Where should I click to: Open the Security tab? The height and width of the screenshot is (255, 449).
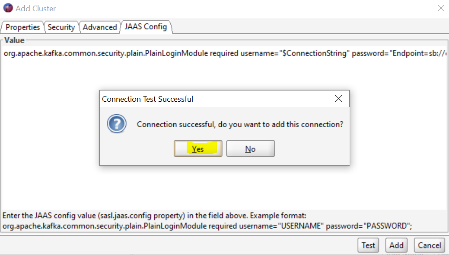click(61, 27)
